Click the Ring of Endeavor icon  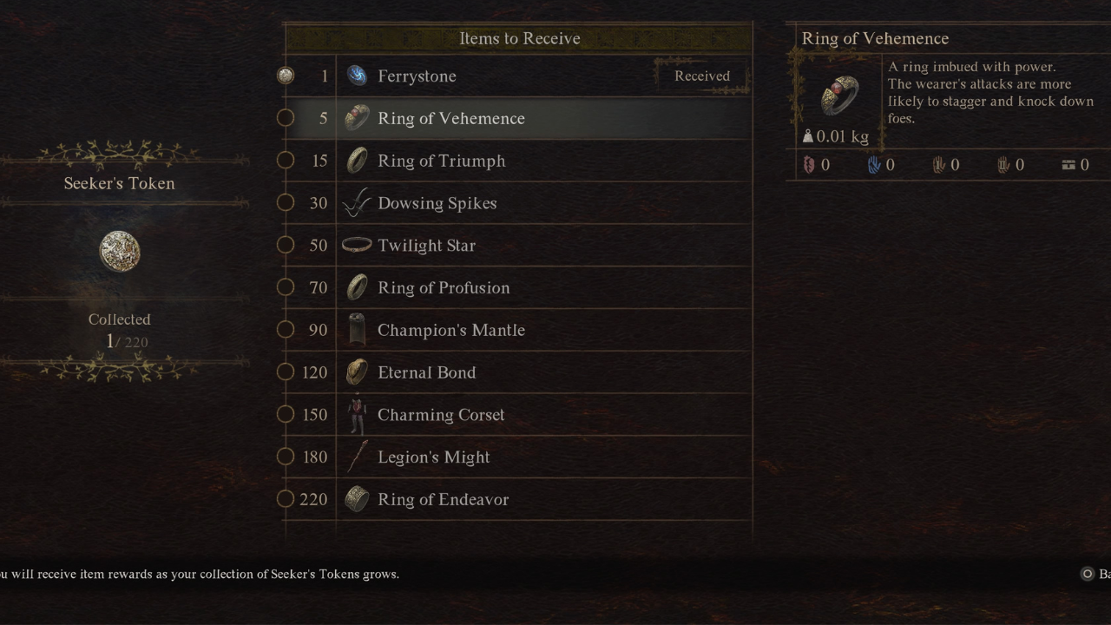(357, 499)
